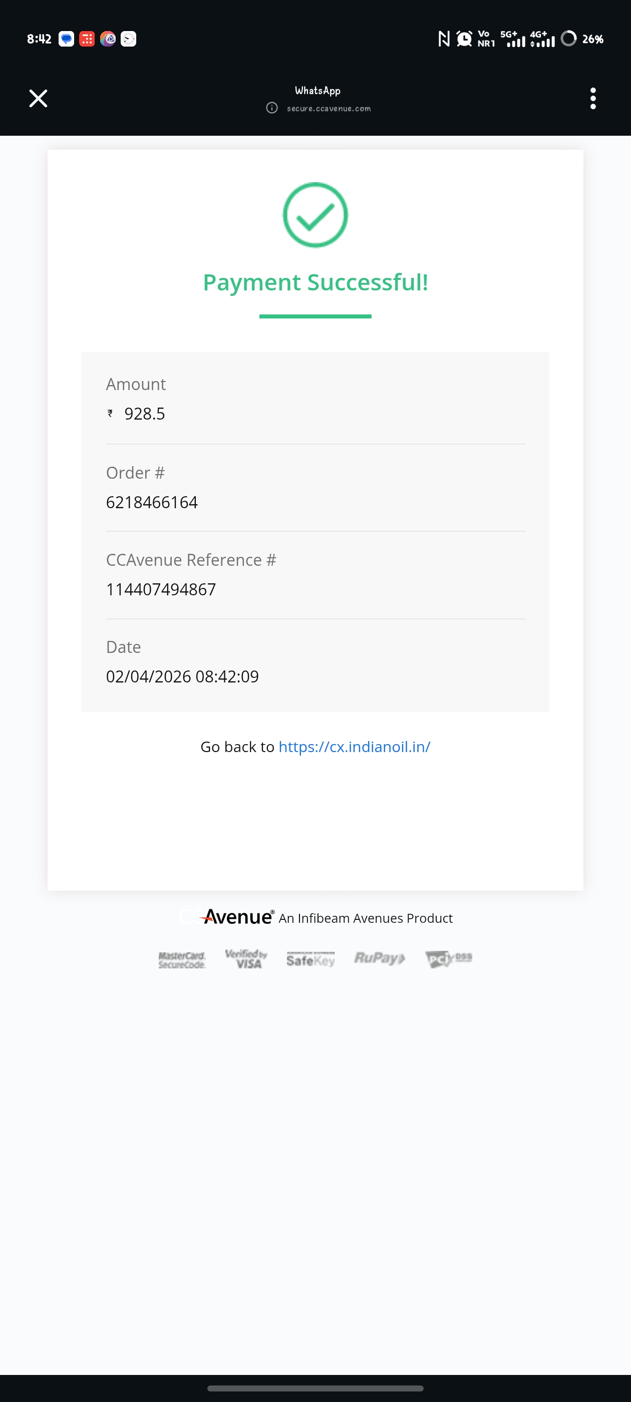Tap the CCAvenue reference number 114407494867
The height and width of the screenshot is (1402, 631).
pos(161,589)
